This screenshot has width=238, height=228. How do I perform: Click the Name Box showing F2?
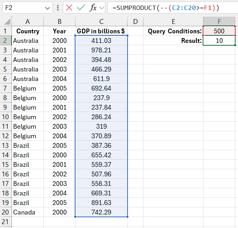click(x=27, y=8)
